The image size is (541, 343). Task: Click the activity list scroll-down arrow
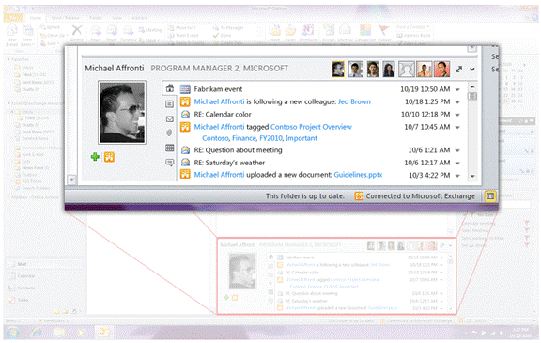(x=472, y=176)
